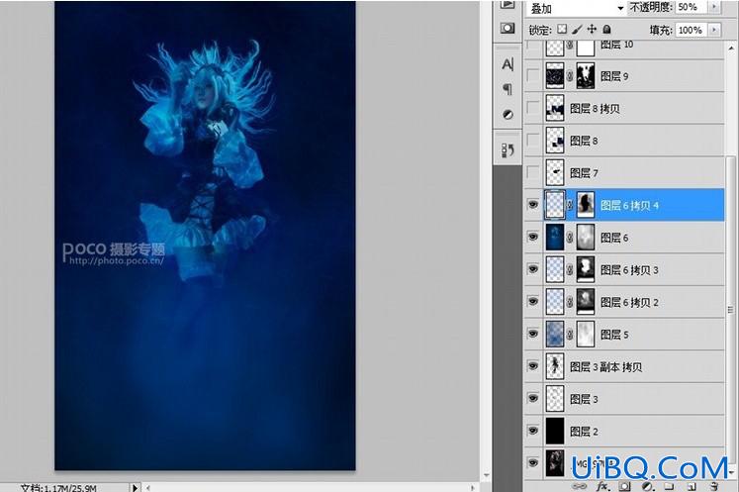Select layer named 图层 7
Image resolution: width=739 pixels, height=492 pixels.
(x=624, y=172)
